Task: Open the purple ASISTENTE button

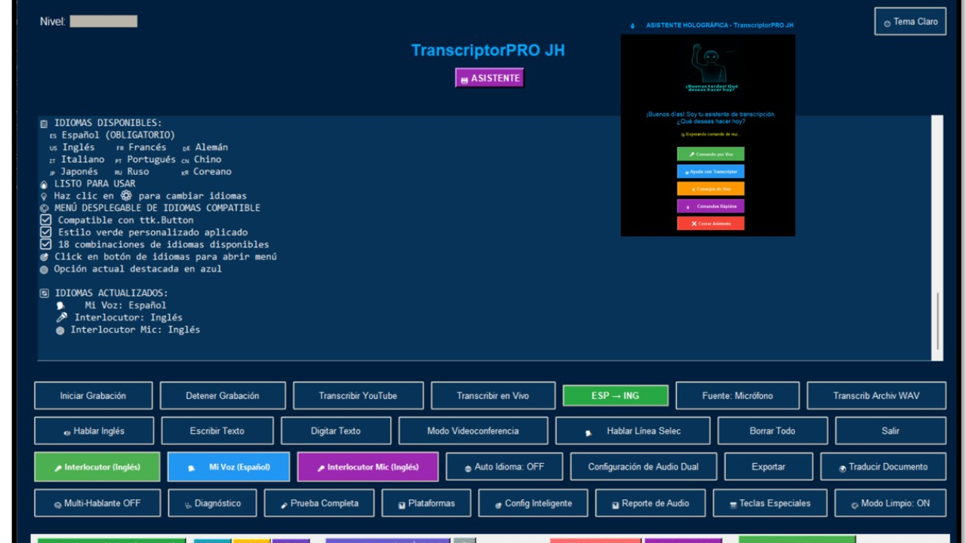Action: [489, 78]
